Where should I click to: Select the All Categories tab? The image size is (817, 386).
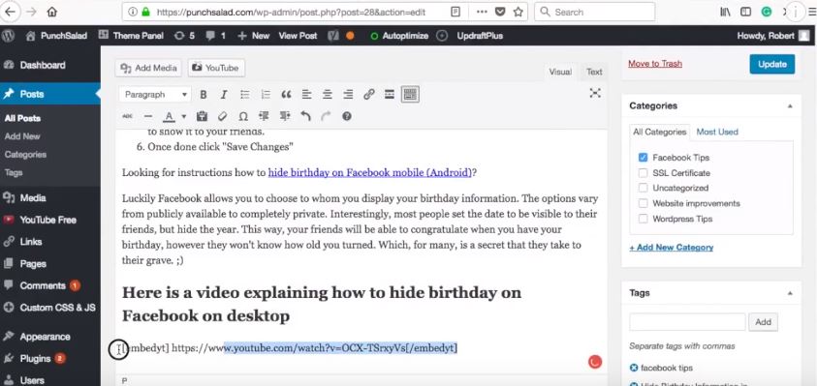click(x=660, y=133)
